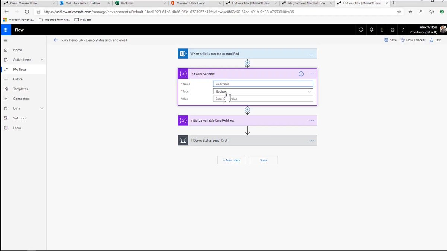Save the flow with the Save button

[263, 160]
